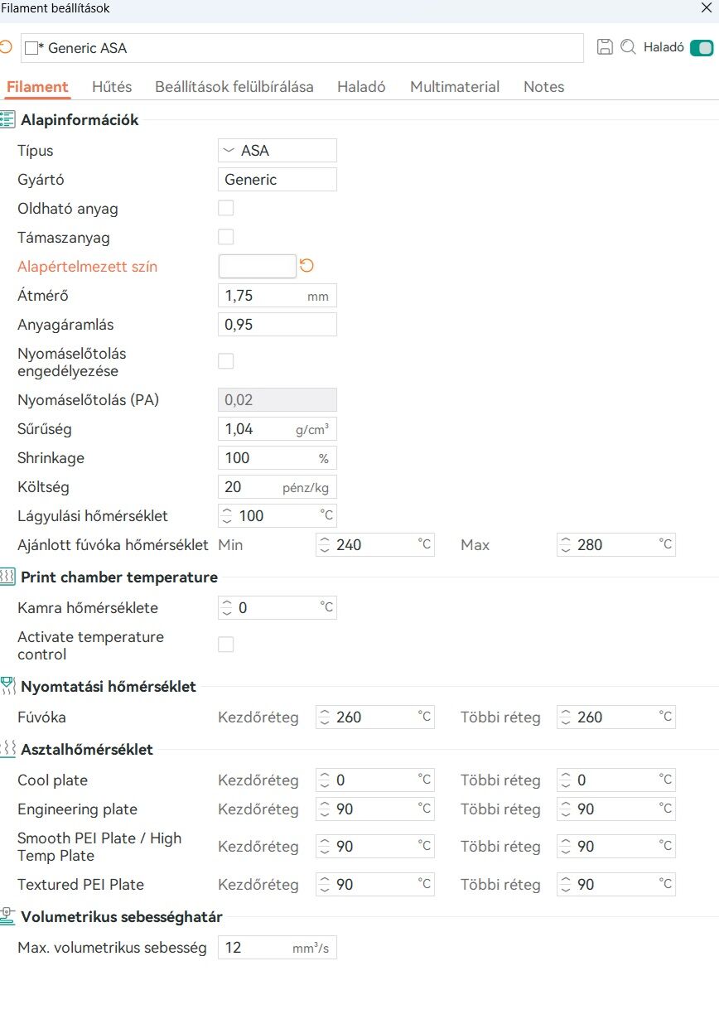This screenshot has width=719, height=1019.
Task: Click the reset icon beside default color
Action: [x=306, y=266]
